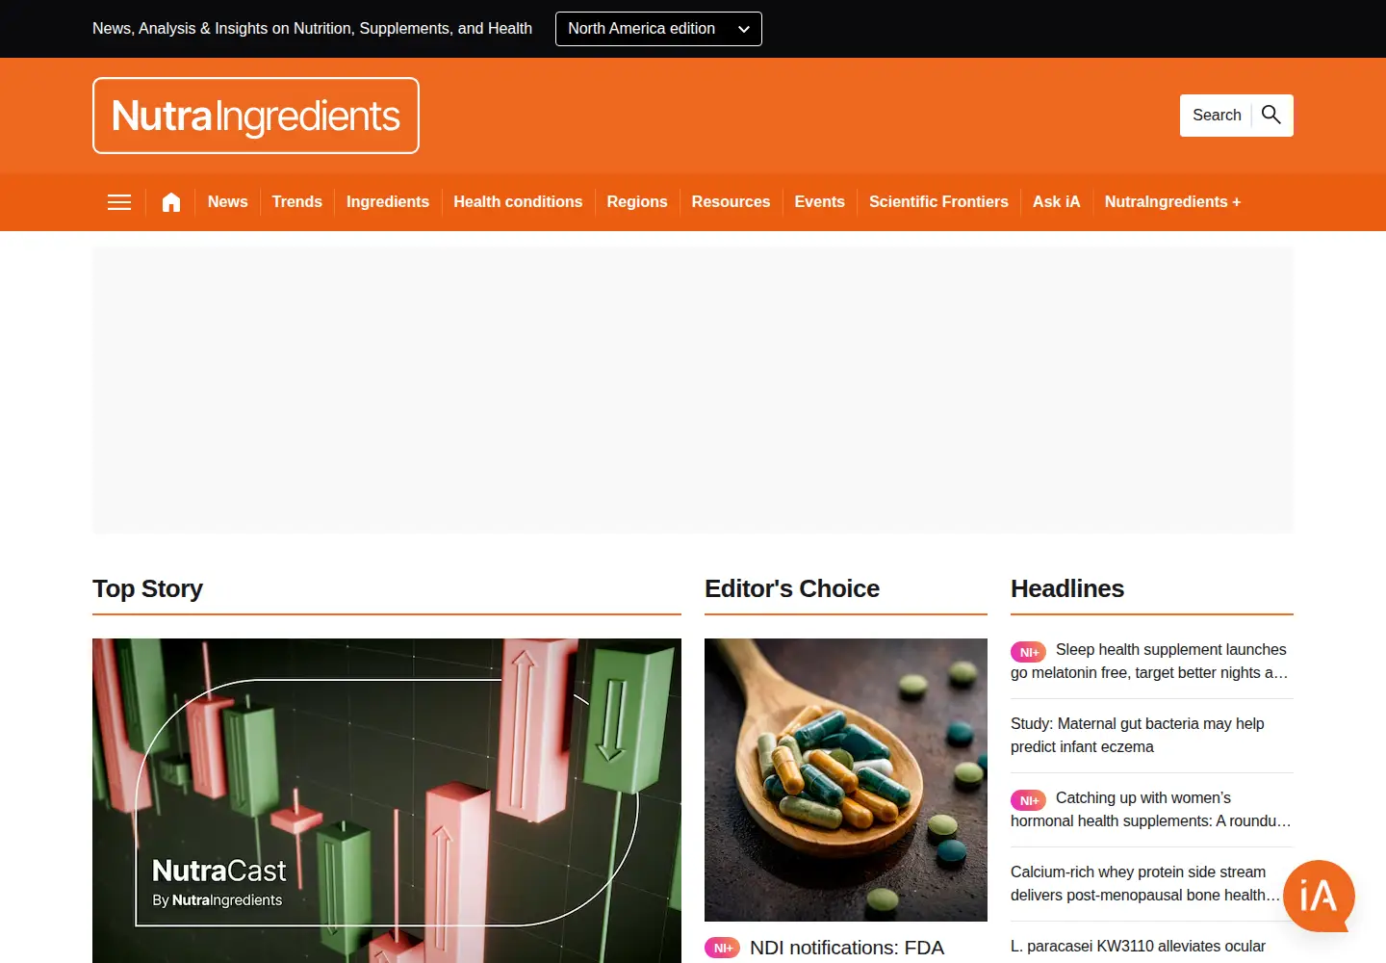Click NI+ badge on Sleep health headline

coord(1028,652)
